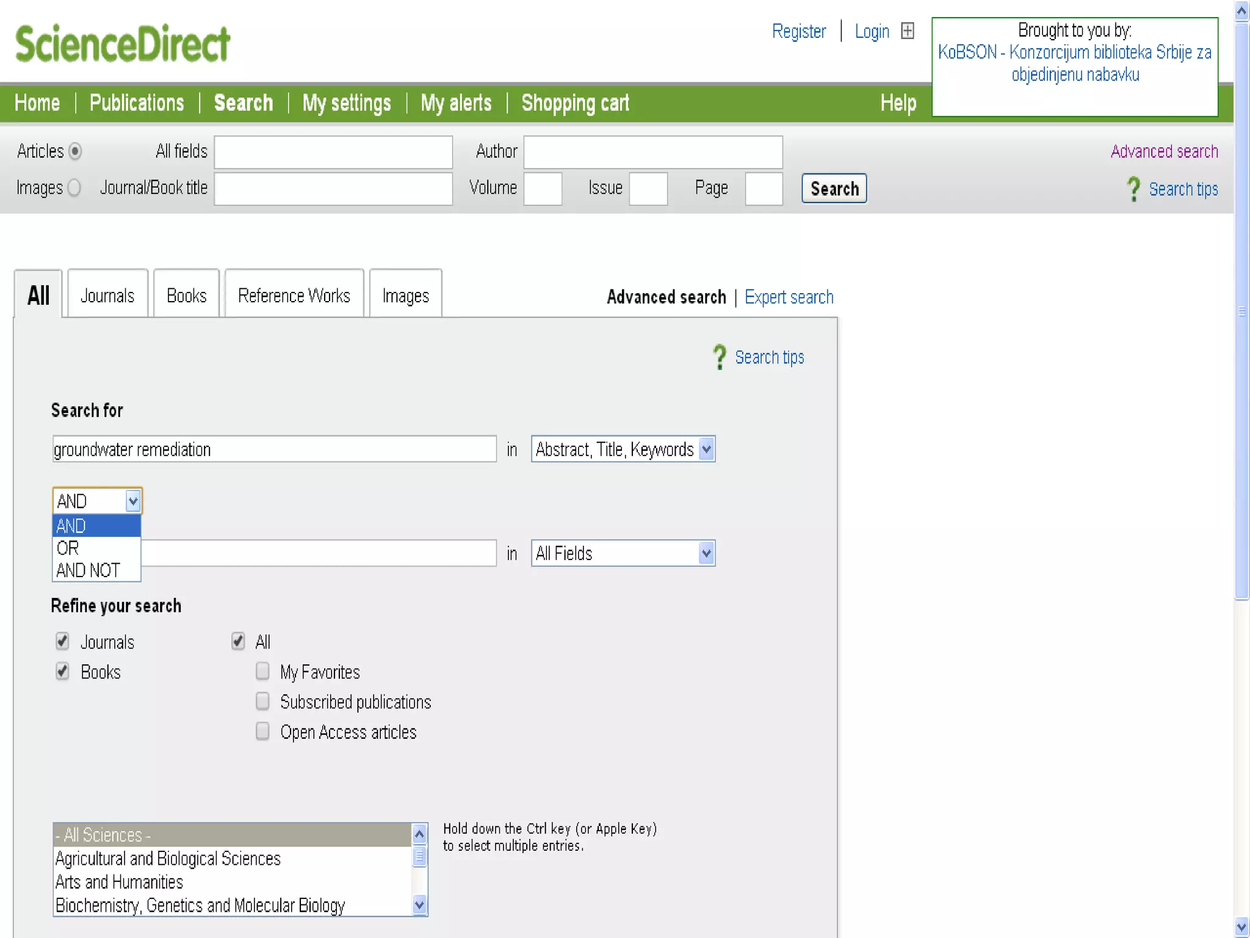Image resolution: width=1250 pixels, height=938 pixels.
Task: Click the question mark icon in Advanced search panel
Action: pyautogui.click(x=720, y=357)
